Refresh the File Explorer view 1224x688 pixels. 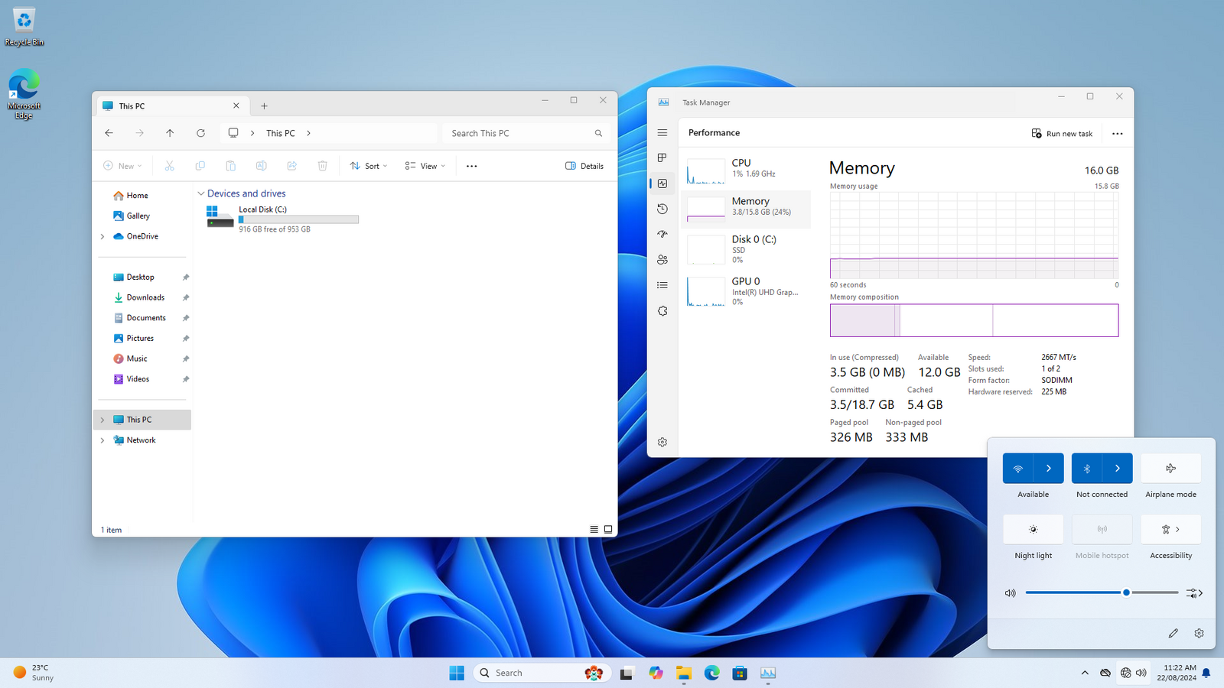[200, 133]
